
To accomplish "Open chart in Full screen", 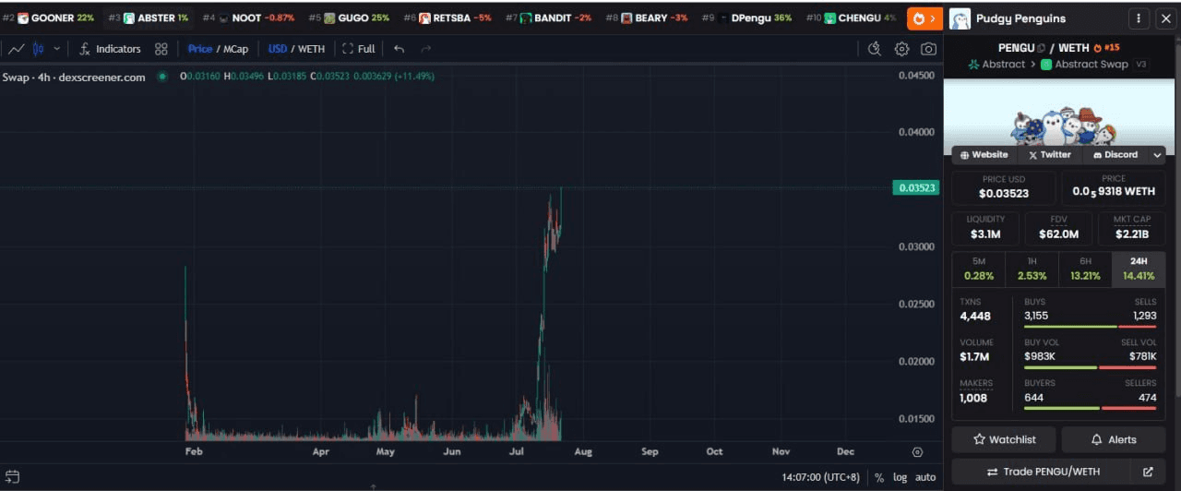I will tap(359, 49).
